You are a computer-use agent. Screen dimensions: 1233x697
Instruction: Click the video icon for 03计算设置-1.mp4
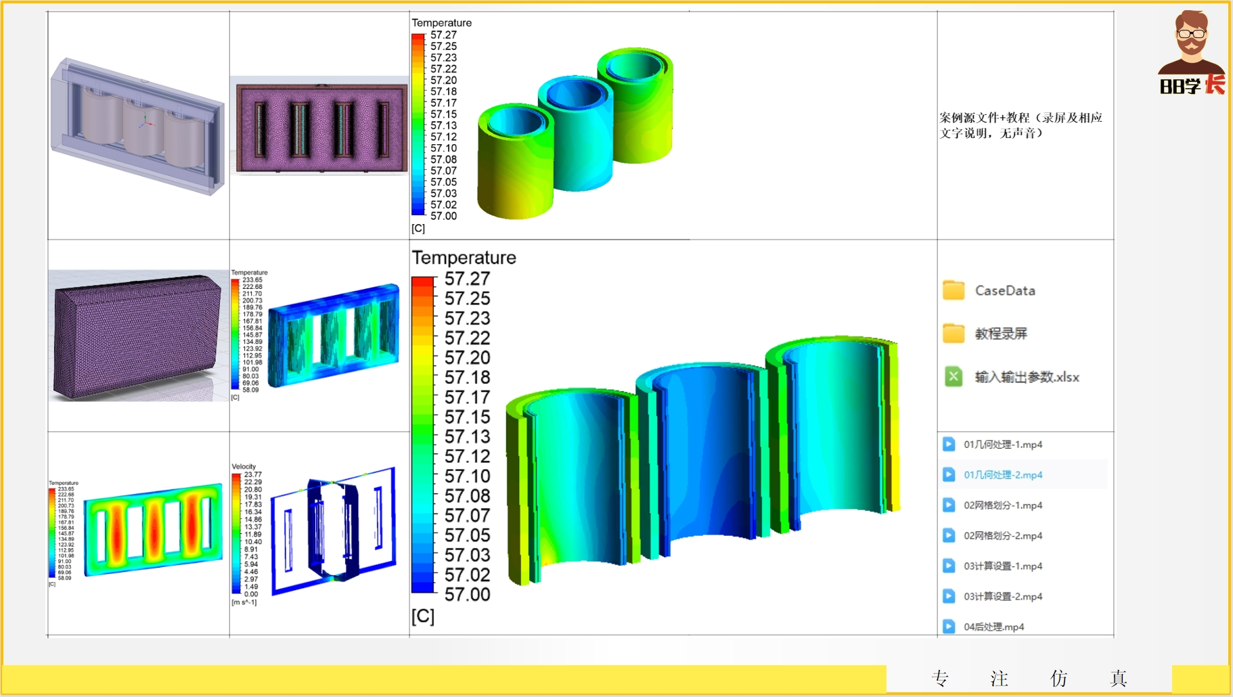(949, 566)
